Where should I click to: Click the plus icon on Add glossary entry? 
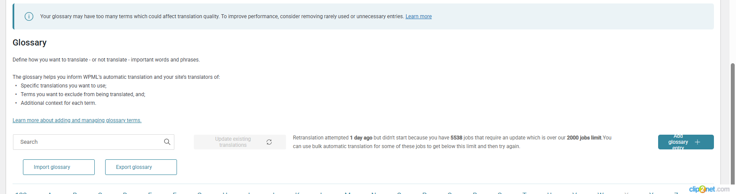(697, 142)
